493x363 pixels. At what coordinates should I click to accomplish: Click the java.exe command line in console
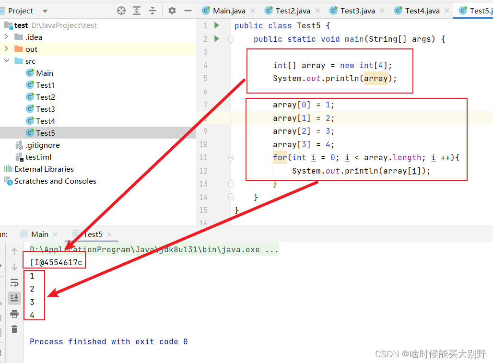154,249
